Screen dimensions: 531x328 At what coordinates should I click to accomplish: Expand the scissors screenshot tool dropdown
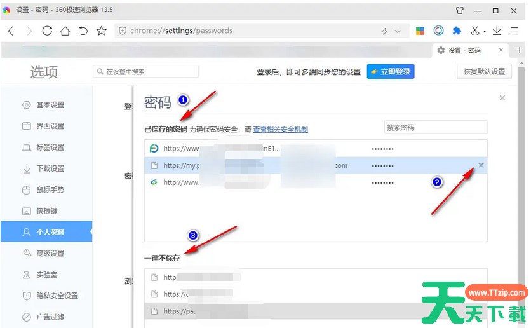[x=484, y=31]
